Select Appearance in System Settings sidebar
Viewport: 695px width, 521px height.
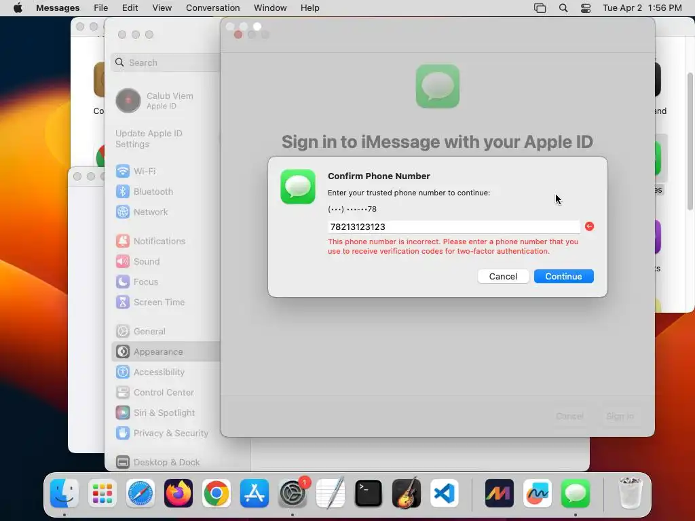pyautogui.click(x=166, y=352)
